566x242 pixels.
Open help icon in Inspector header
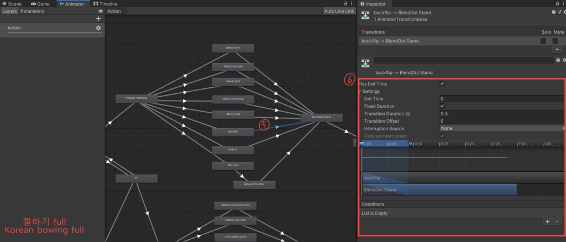[553, 12]
